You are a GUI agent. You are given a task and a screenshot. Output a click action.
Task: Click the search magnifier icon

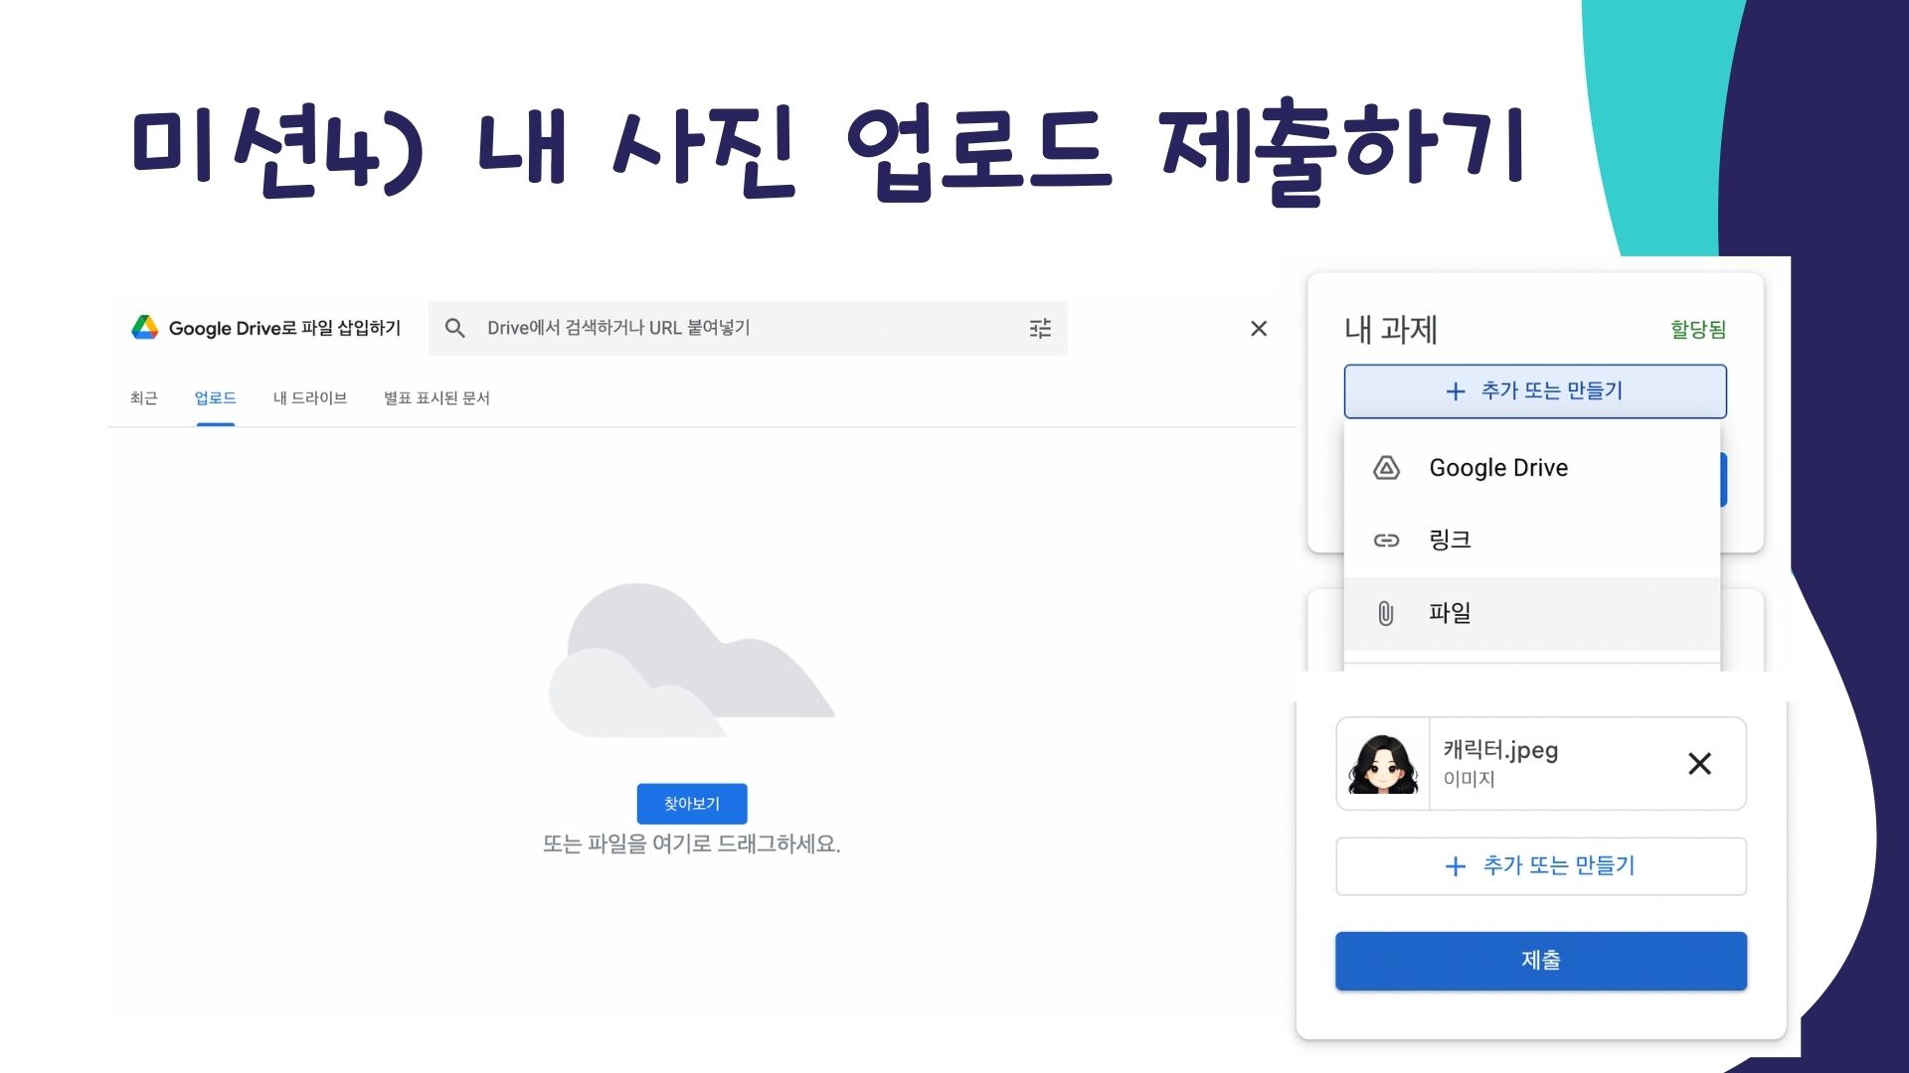tap(454, 328)
